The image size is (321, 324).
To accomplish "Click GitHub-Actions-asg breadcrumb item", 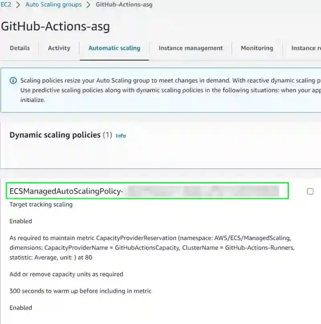I will pyautogui.click(x=124, y=4).
